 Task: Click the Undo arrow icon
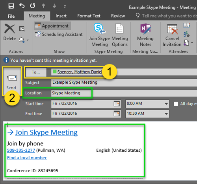pos(22,6)
